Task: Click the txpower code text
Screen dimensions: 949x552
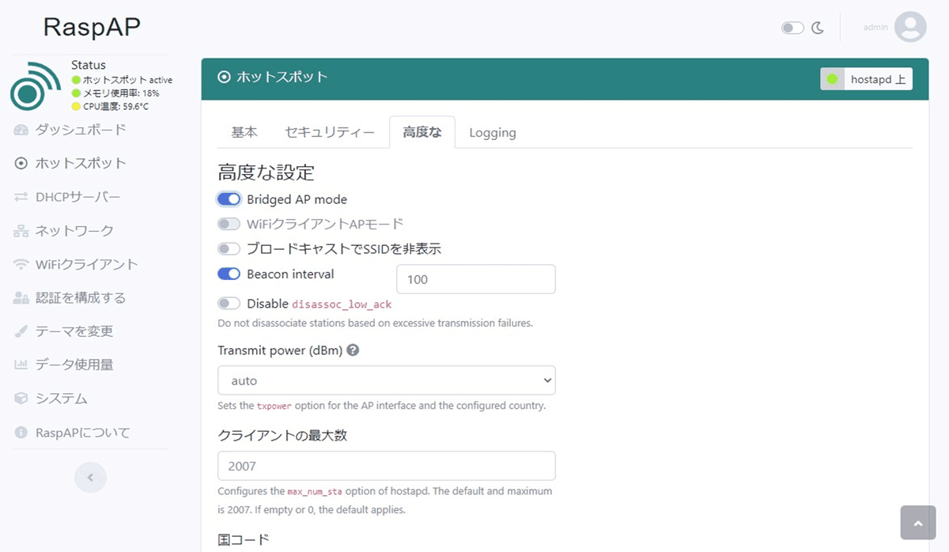Action: (x=274, y=406)
